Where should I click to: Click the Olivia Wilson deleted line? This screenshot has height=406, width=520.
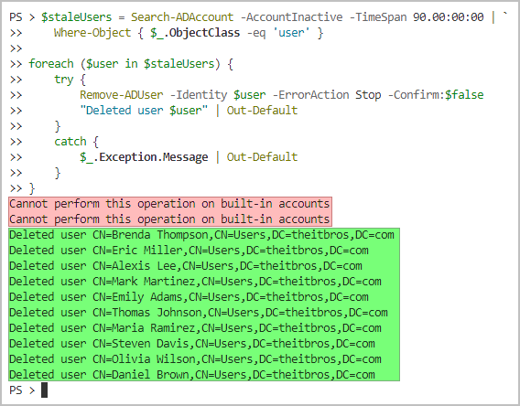point(195,359)
